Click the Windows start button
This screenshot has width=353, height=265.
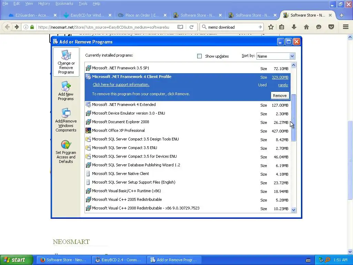[x=17, y=260]
